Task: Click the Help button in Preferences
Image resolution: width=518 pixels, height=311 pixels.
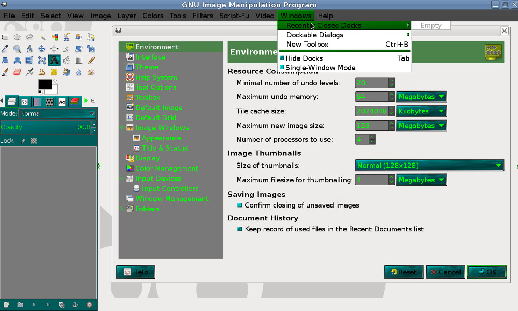Action: point(136,272)
